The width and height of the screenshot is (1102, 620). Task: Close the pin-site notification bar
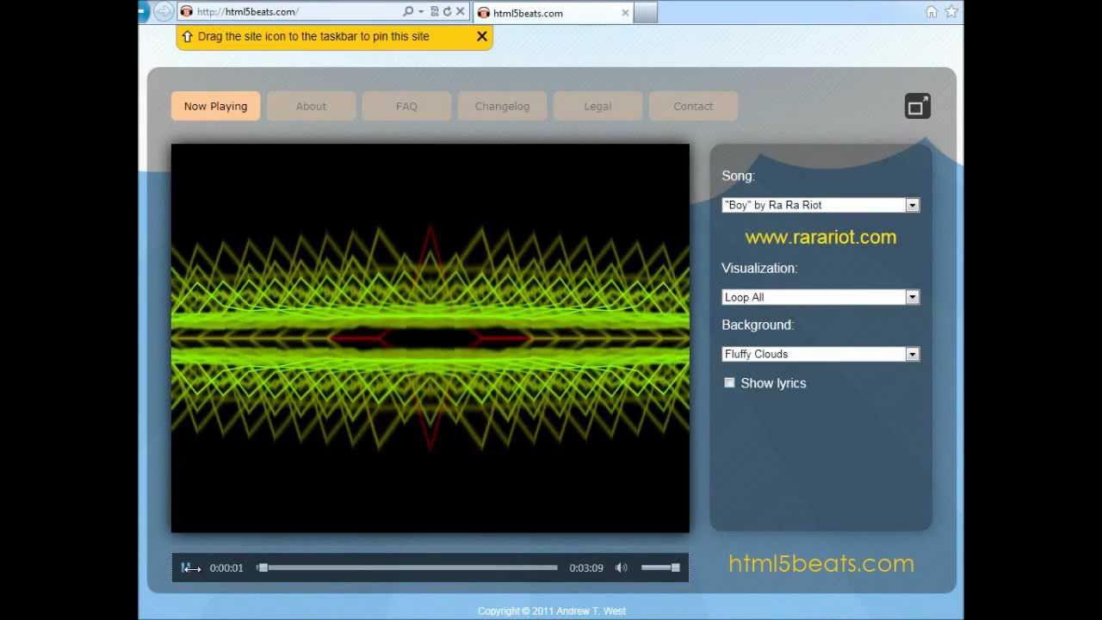click(482, 36)
